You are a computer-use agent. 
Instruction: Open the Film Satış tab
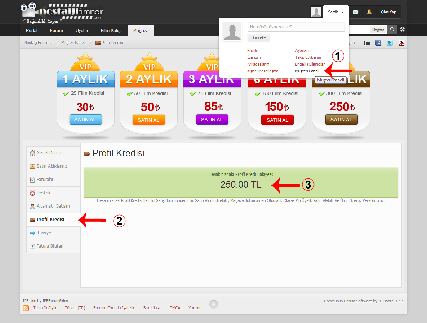(x=111, y=31)
